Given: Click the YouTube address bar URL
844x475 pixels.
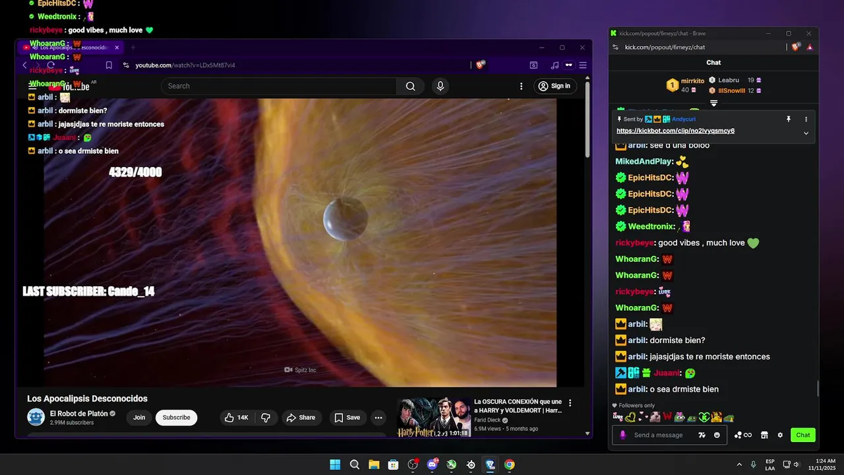Looking at the screenshot, I should pyautogui.click(x=185, y=65).
